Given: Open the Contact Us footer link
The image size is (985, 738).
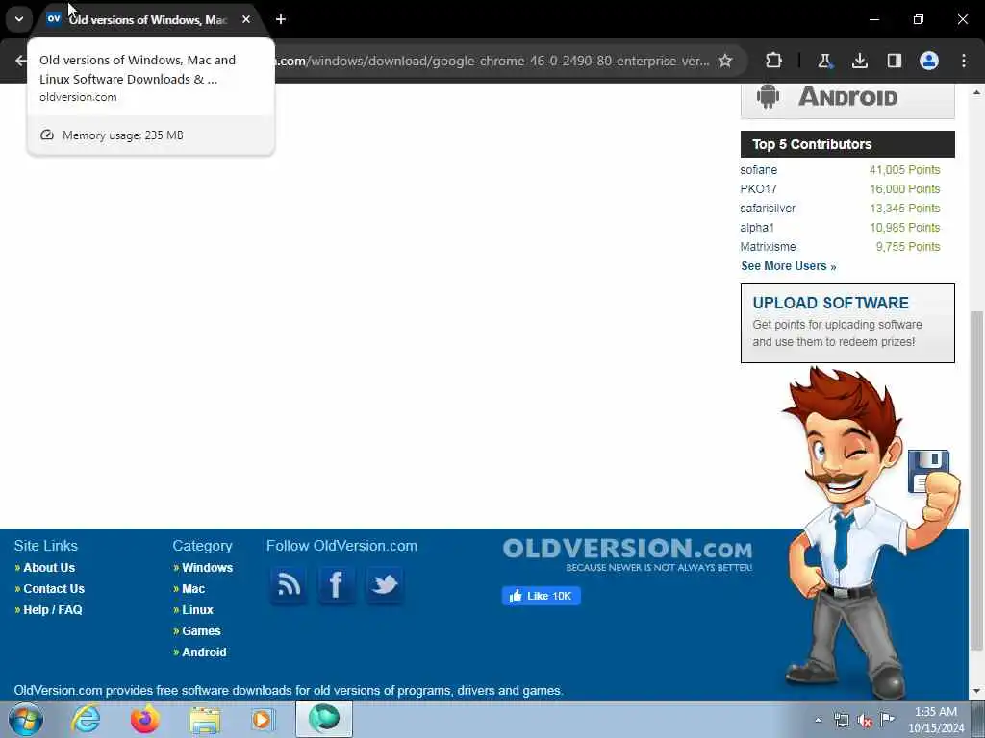Looking at the screenshot, I should point(54,589).
